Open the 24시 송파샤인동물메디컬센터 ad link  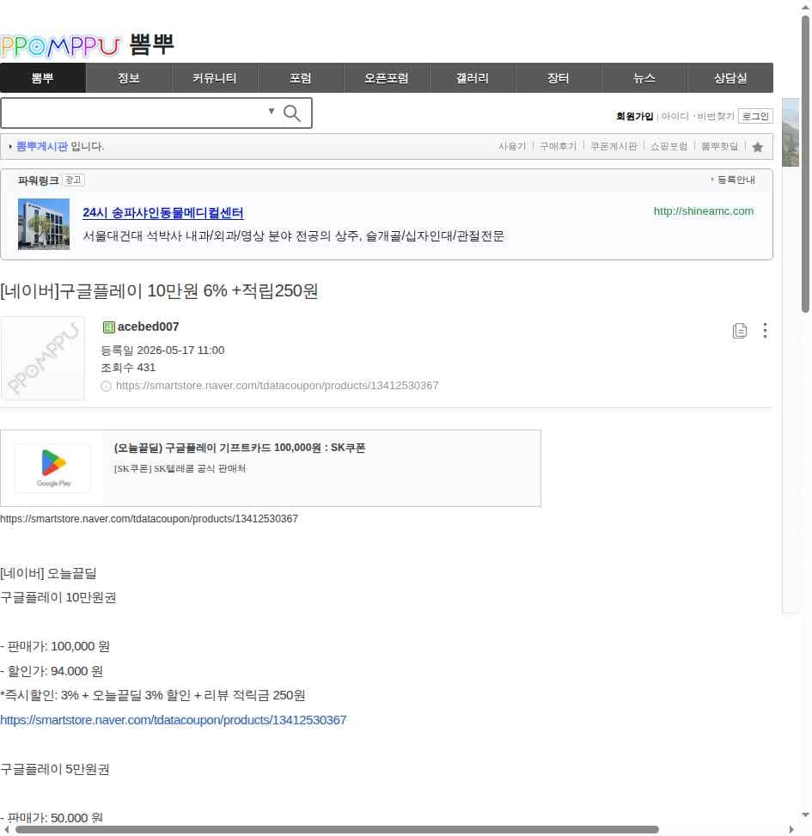163,213
